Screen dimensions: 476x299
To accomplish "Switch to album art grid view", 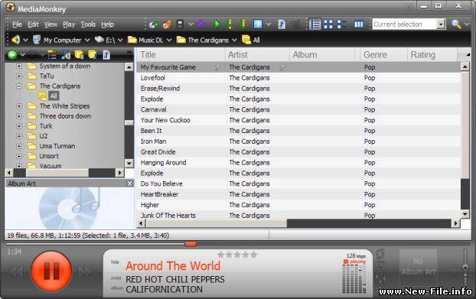I will pos(328,24).
